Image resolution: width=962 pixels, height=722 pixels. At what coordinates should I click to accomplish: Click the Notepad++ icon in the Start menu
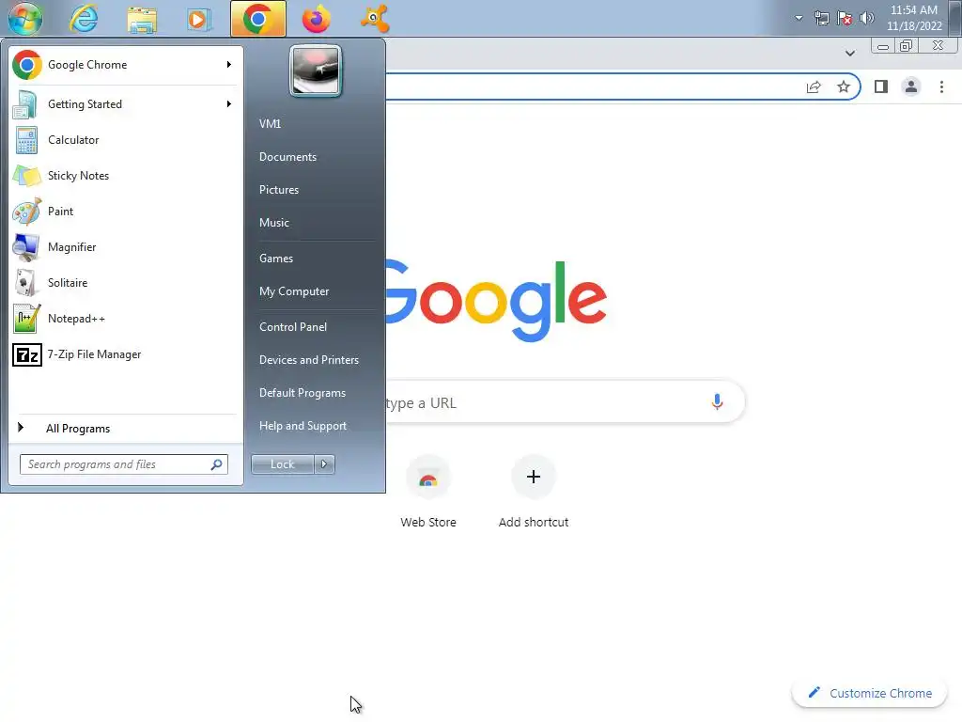27,319
